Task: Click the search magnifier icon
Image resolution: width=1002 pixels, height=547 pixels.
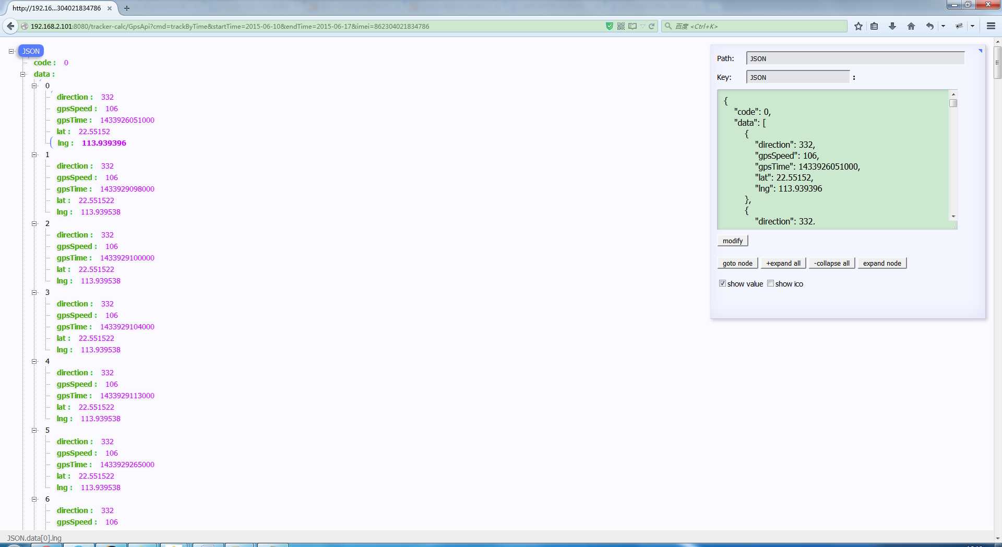Action: click(x=668, y=26)
